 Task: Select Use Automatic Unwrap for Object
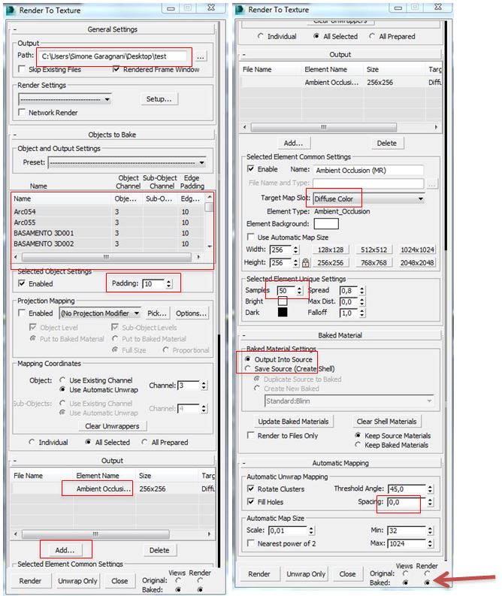pos(62,389)
